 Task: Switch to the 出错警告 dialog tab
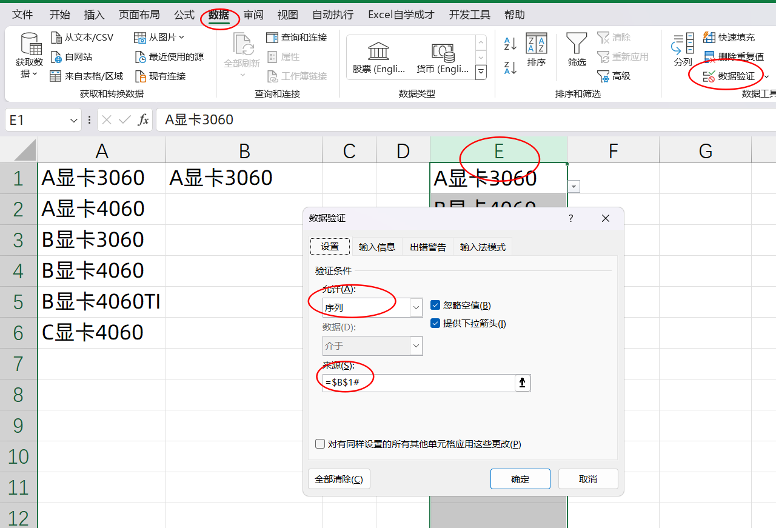428,247
